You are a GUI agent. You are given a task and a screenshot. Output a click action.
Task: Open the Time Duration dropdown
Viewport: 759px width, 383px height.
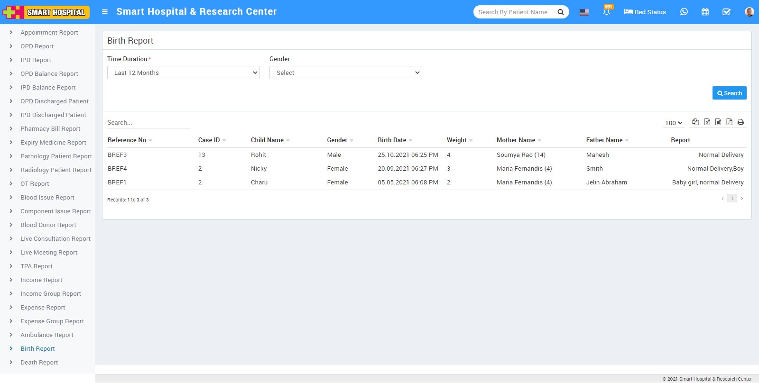pos(183,73)
